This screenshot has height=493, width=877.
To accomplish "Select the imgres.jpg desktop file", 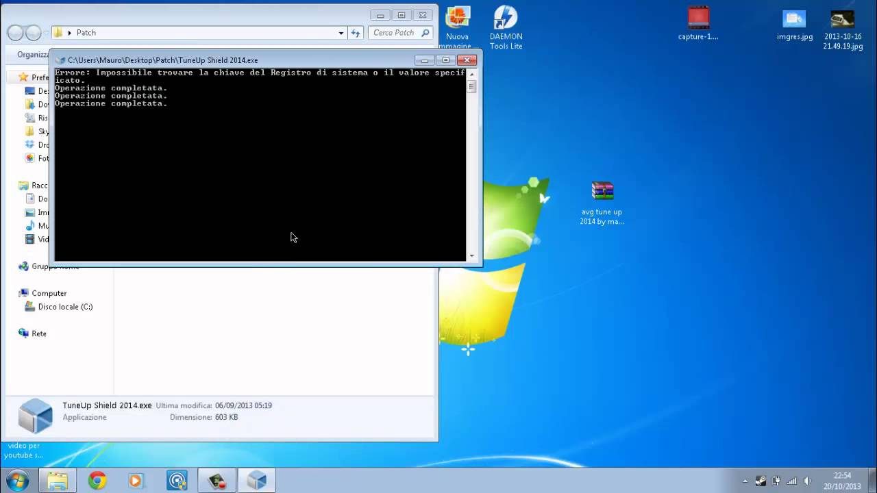I will (795, 25).
